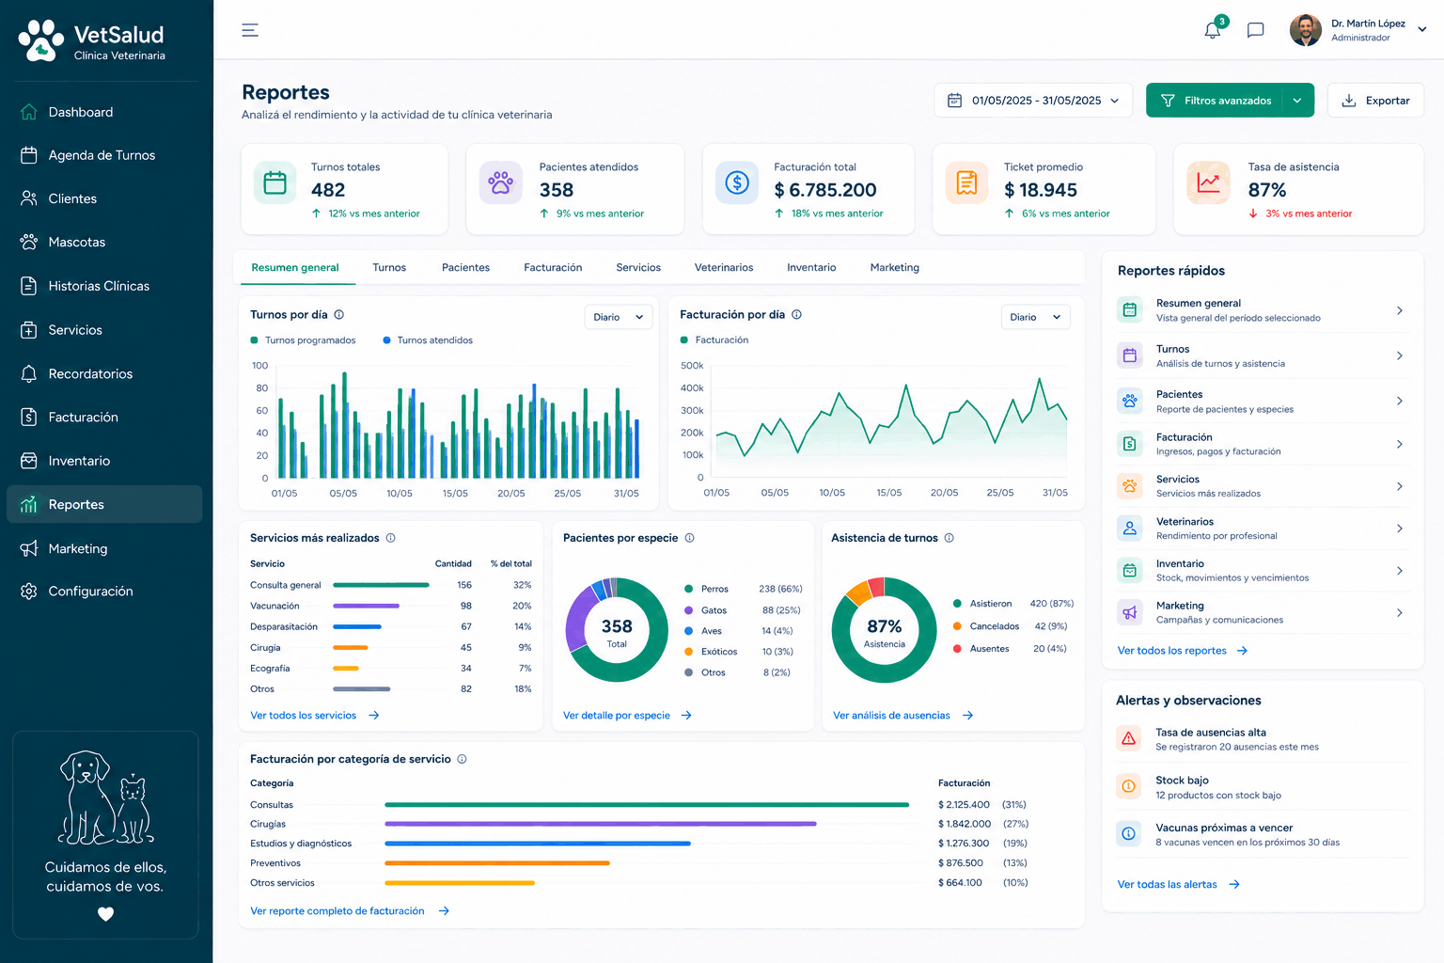Open the Diario dropdown in Turnos por día
1444x963 pixels.
pyautogui.click(x=619, y=317)
